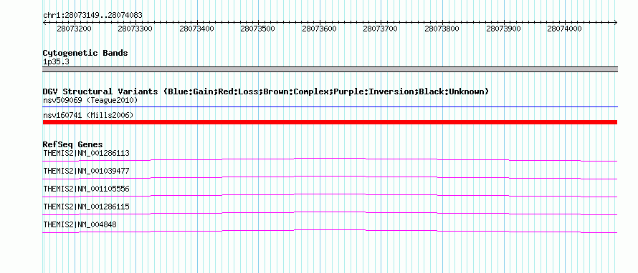Click ruler tick label 28073600
Viewport: 638px width, 273px height.
tap(320, 29)
